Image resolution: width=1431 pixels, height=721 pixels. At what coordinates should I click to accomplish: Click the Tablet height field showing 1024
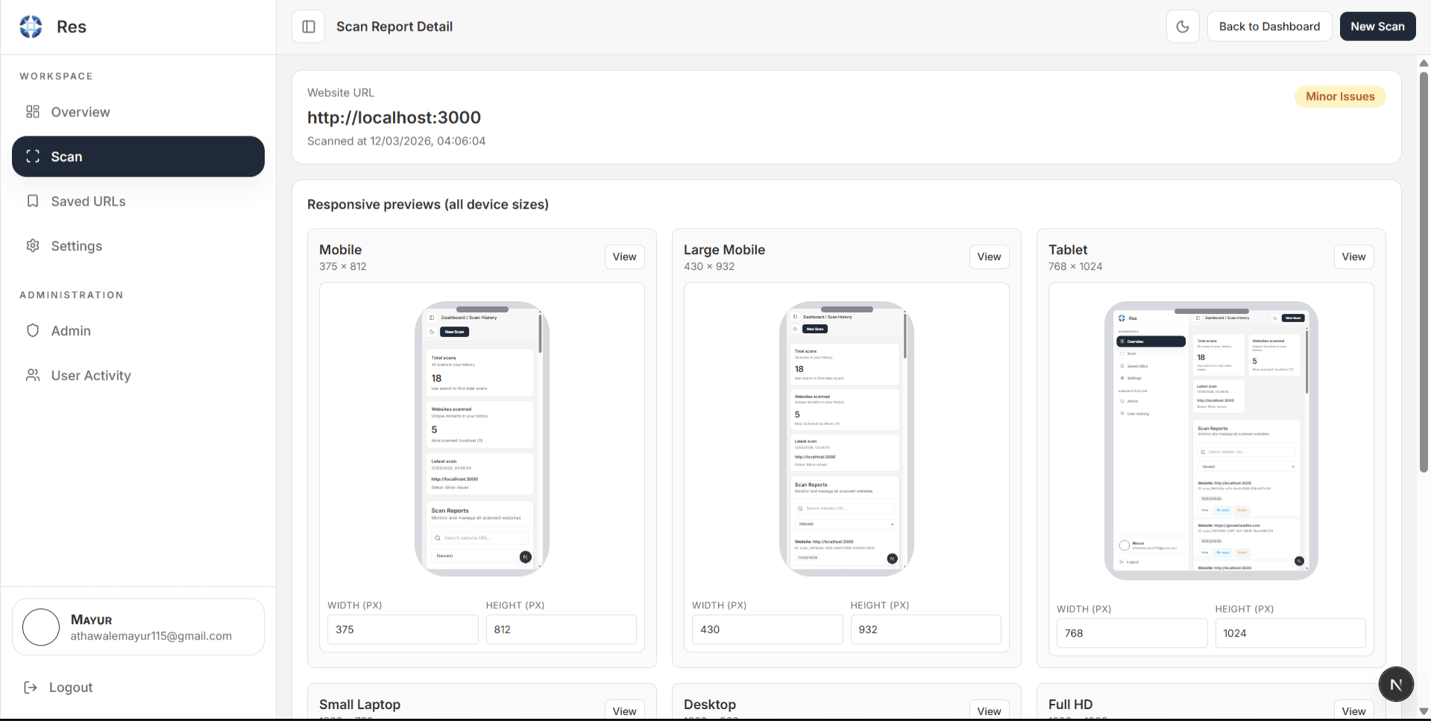coord(1290,632)
